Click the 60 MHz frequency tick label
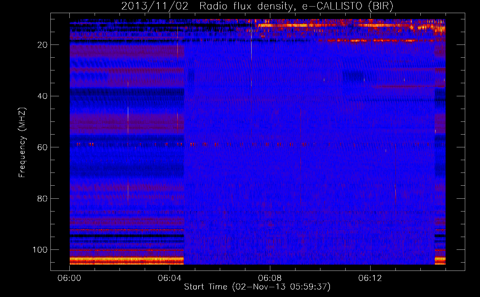The image size is (480, 297). 43,147
